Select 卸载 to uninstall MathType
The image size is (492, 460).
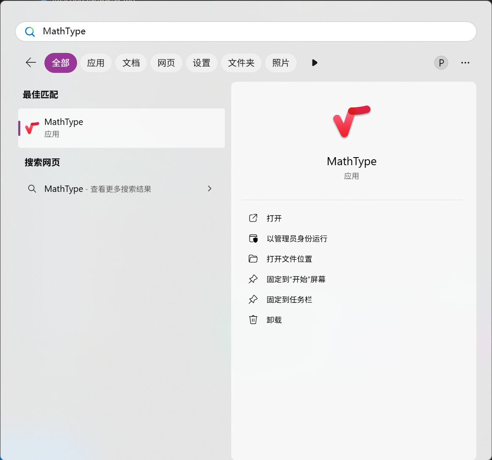273,320
